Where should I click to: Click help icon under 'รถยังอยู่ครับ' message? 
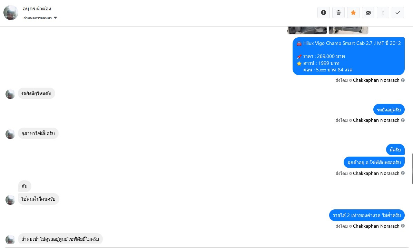pyautogui.click(x=403, y=120)
